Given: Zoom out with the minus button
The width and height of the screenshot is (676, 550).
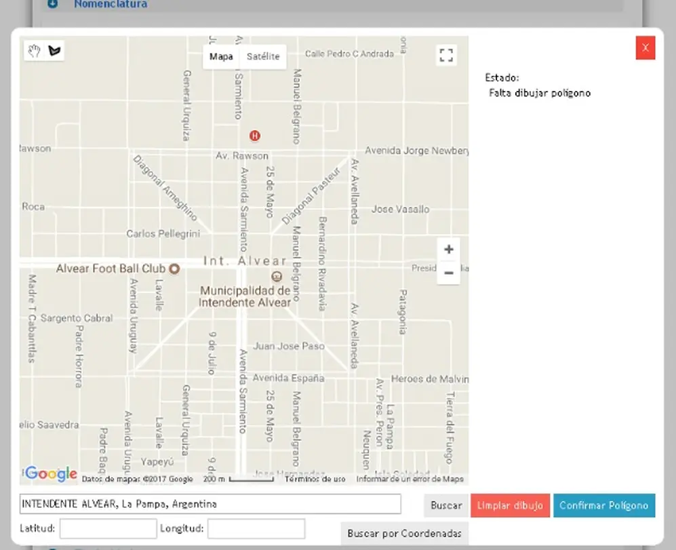Looking at the screenshot, I should [448, 273].
